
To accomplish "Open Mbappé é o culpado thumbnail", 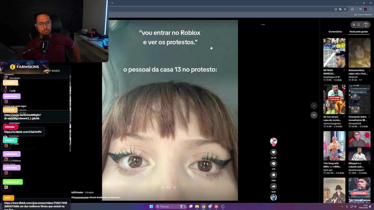I will click(x=359, y=146).
